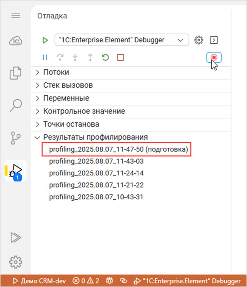The width and height of the screenshot is (247, 287).
Task: Click errors and warnings counter in status bar
Action: click(x=86, y=281)
